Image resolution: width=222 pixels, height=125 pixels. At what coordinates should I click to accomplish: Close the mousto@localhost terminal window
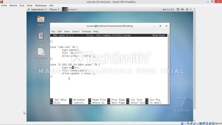point(166,26)
